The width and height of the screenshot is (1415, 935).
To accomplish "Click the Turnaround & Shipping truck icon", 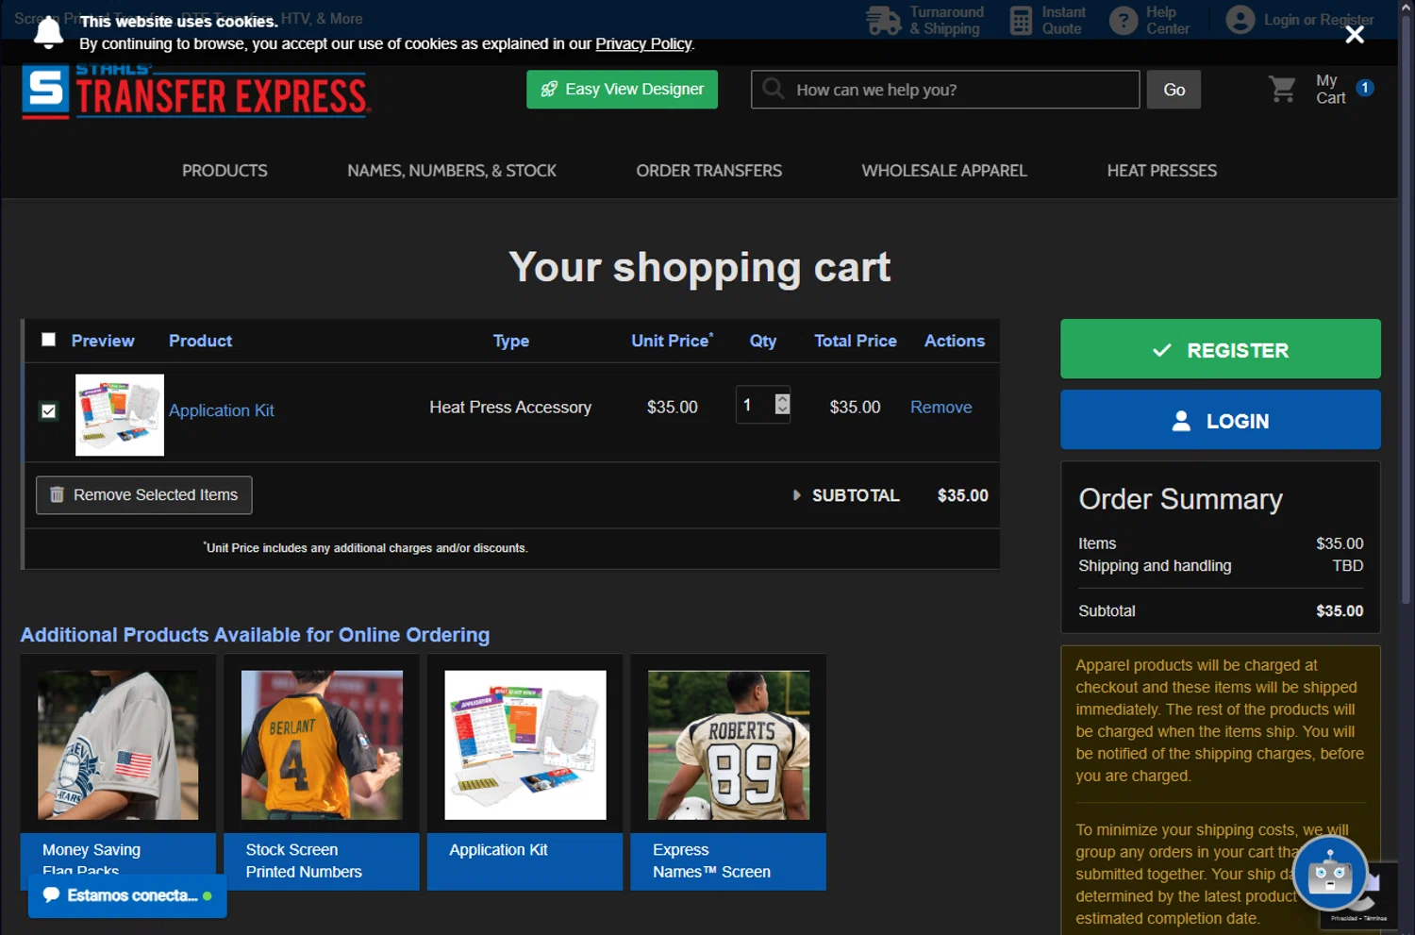I will coord(884,20).
